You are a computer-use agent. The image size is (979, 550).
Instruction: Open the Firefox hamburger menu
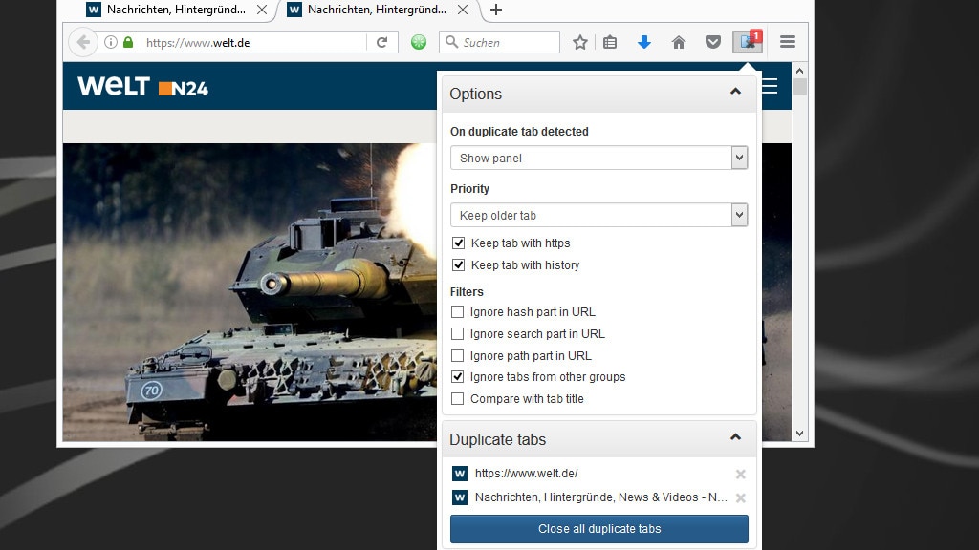(x=788, y=42)
